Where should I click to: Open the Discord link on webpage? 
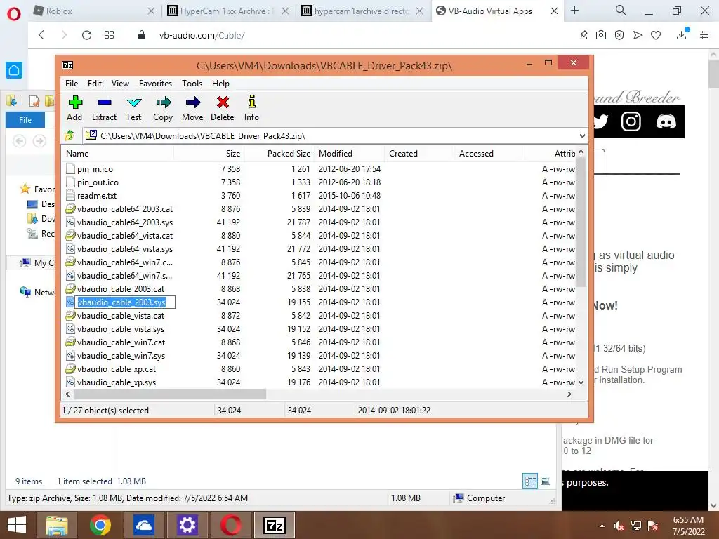(x=666, y=121)
